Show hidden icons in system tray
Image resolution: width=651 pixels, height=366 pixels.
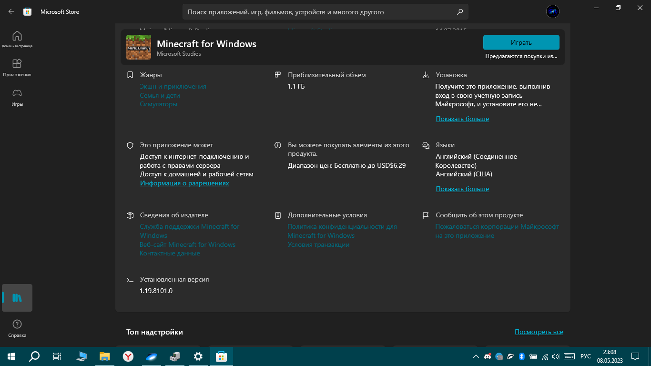click(476, 356)
